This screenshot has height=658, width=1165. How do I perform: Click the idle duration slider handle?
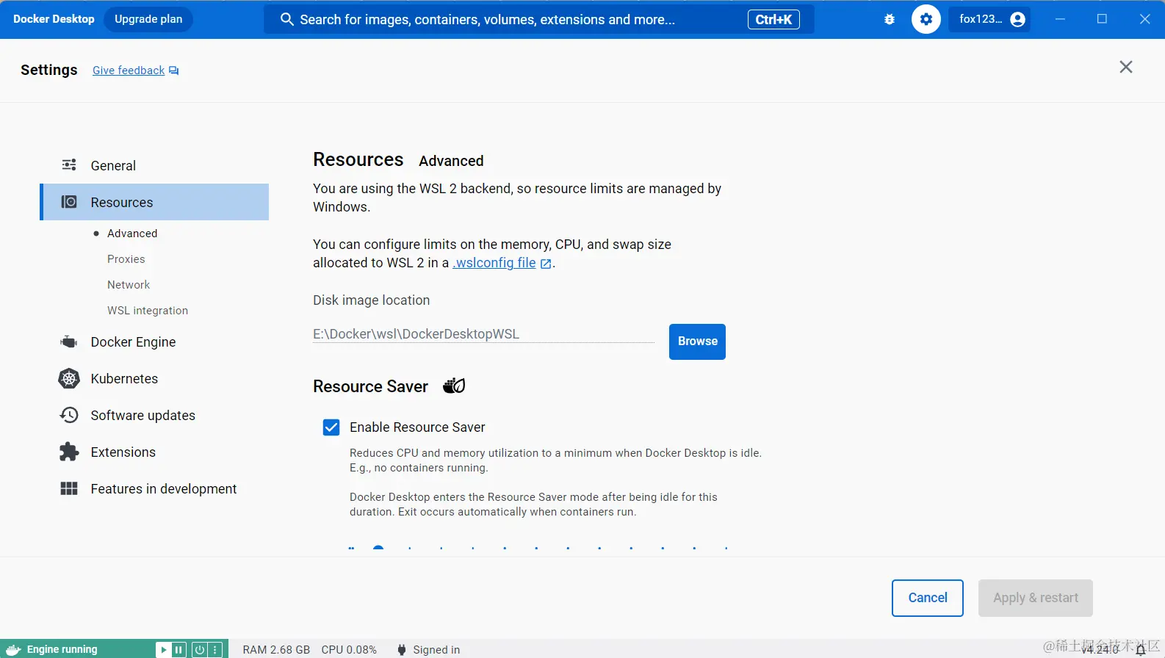pyautogui.click(x=378, y=549)
